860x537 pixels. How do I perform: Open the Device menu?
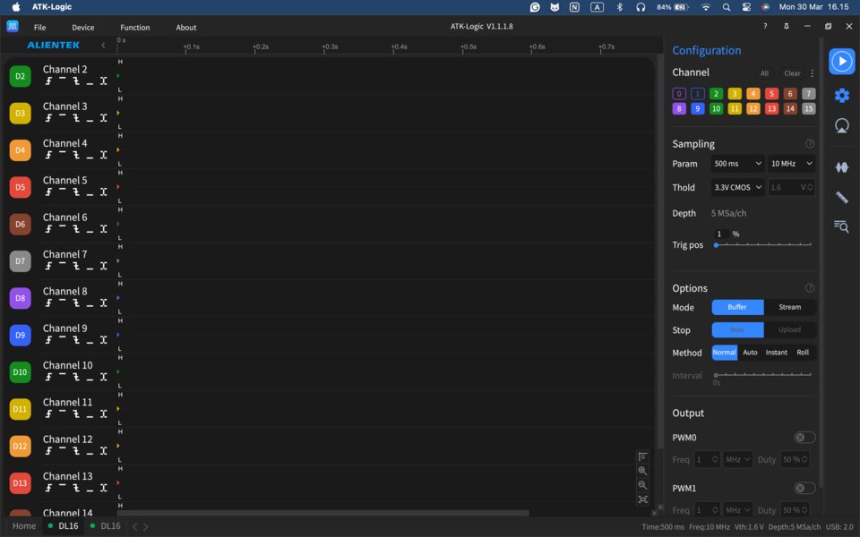coord(82,28)
